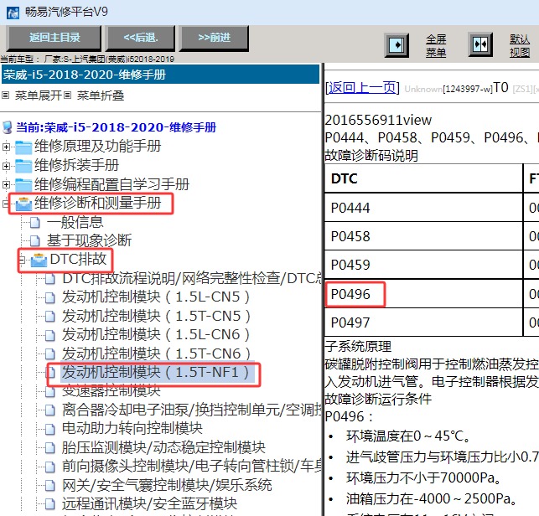Click page icon beside DTC排故流程说明
This screenshot has width=539, height=516.
(x=49, y=279)
